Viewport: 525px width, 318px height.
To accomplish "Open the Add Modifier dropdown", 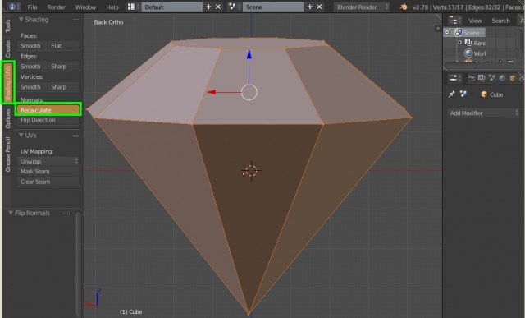I will 483,113.
